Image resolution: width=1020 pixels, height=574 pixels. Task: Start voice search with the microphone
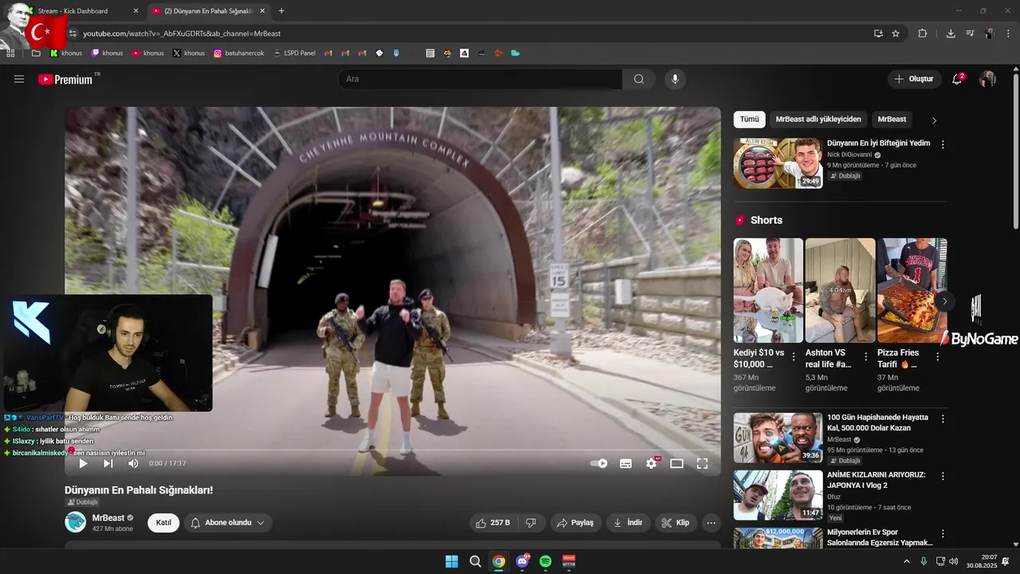675,79
